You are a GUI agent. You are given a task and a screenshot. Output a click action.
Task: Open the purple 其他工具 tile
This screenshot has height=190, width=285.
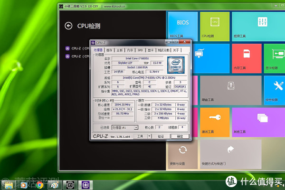coord(258,122)
